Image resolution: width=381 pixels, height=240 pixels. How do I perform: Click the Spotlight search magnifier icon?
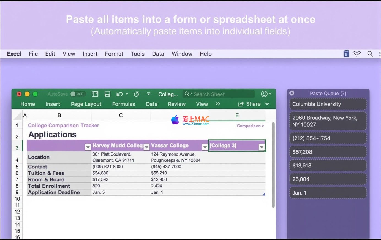tap(370, 54)
